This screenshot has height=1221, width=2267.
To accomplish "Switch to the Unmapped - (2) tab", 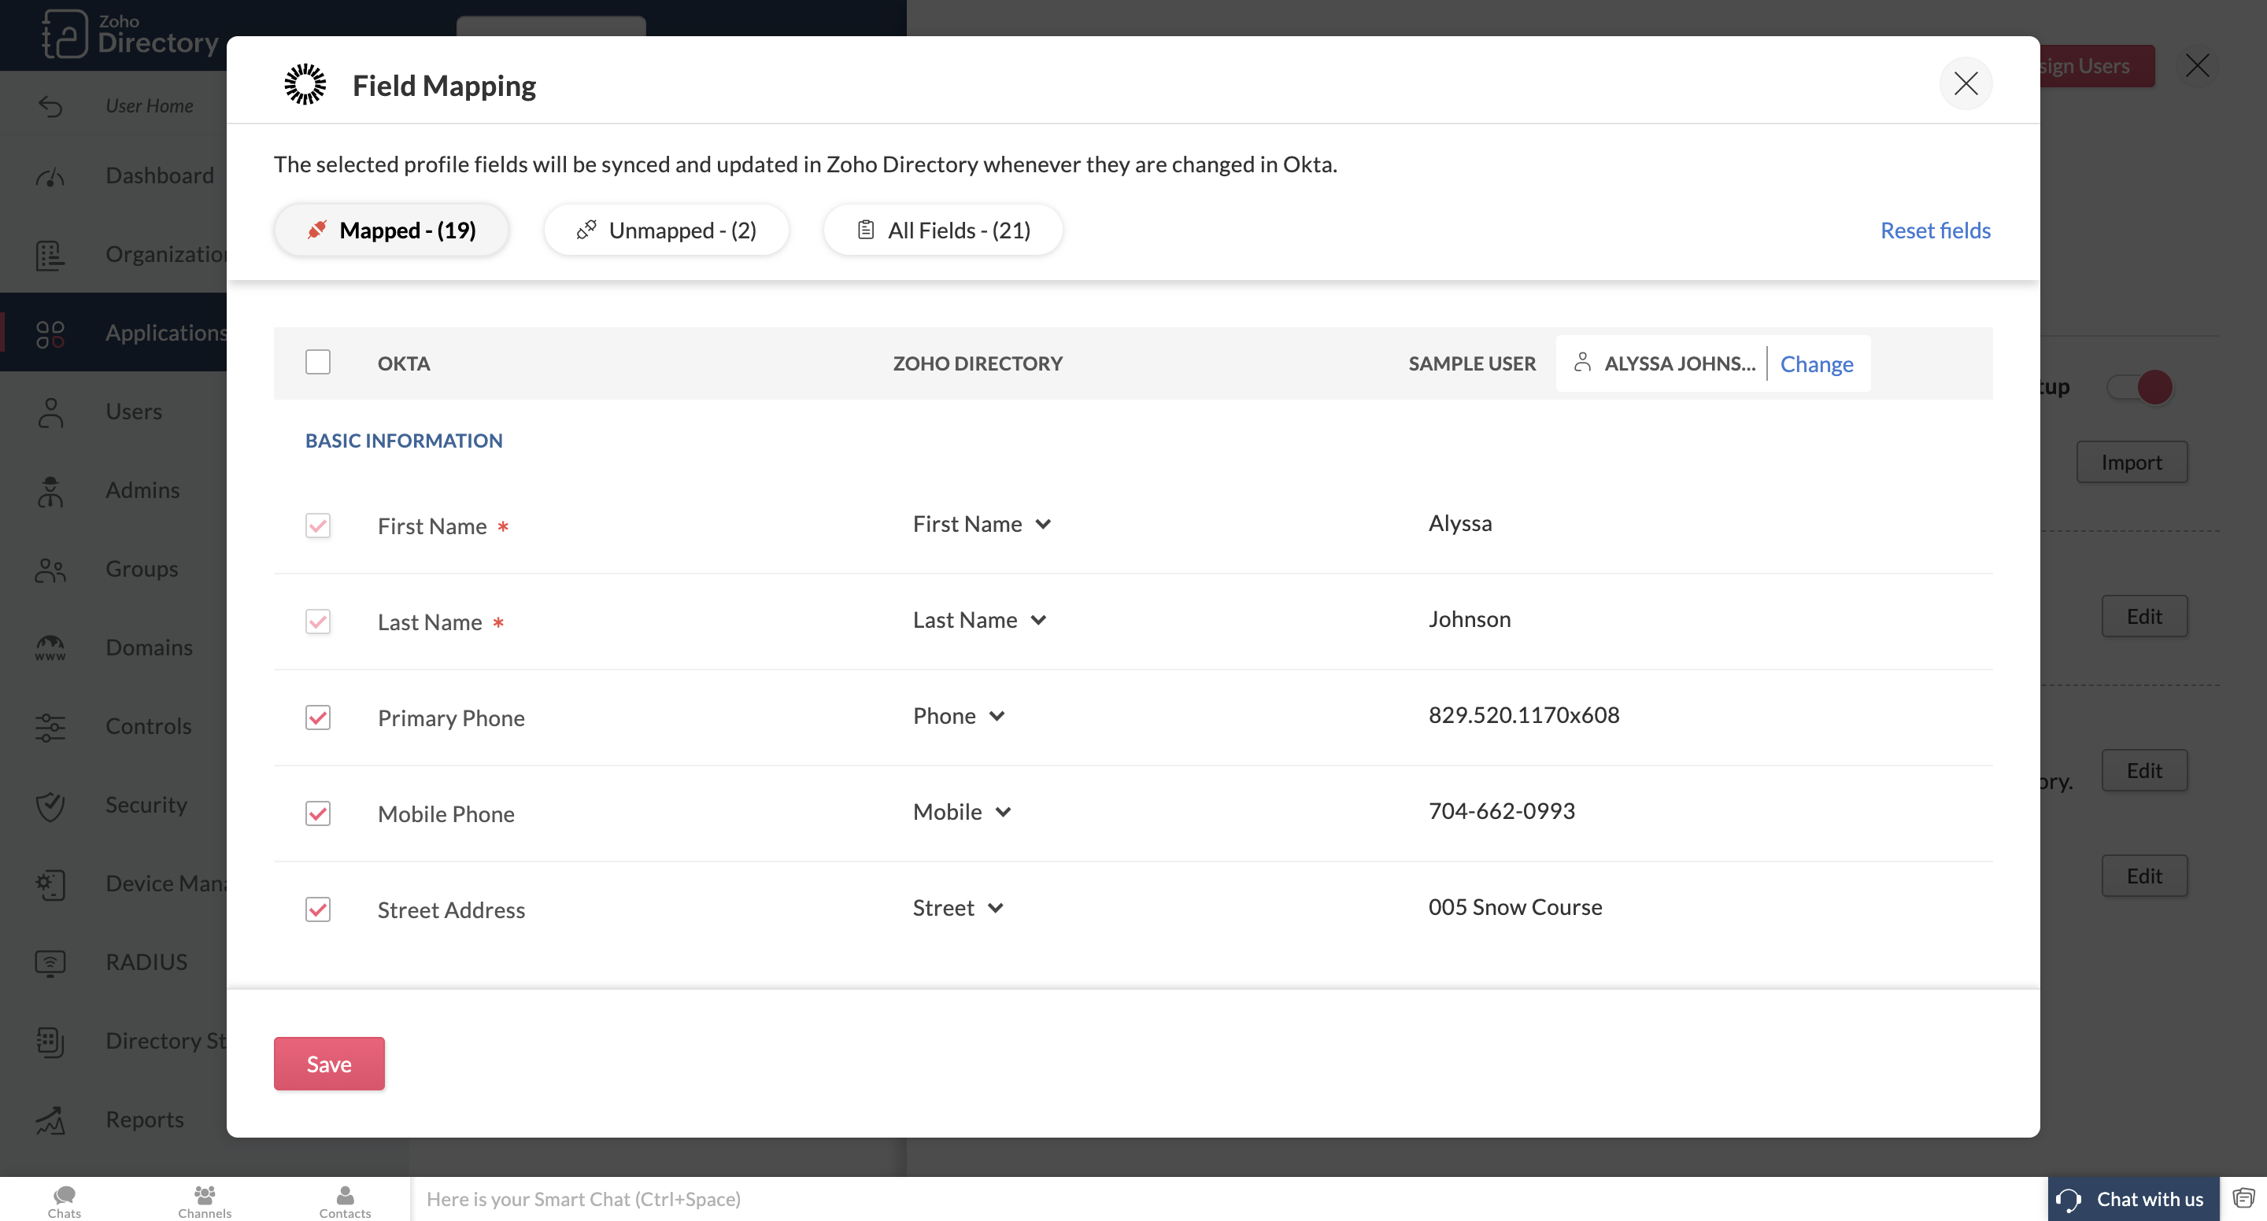I will 666,231.
